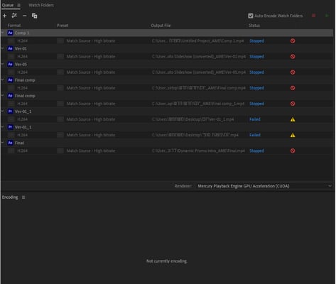The width and height of the screenshot is (336, 284).
Task: Toggle Auto-Encode Watch Folders checkbox
Action: point(251,16)
